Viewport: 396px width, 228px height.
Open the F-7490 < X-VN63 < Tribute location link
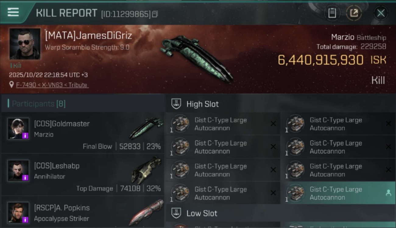pyautogui.click(x=52, y=85)
